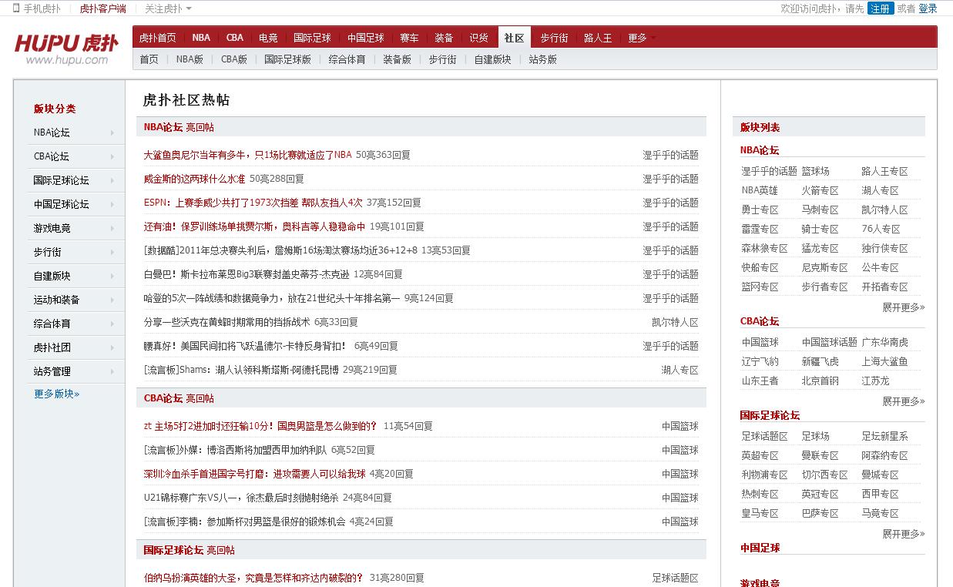Open the 关注虎扑 dropdown
Screen dimensions: 953x587
click(168, 8)
